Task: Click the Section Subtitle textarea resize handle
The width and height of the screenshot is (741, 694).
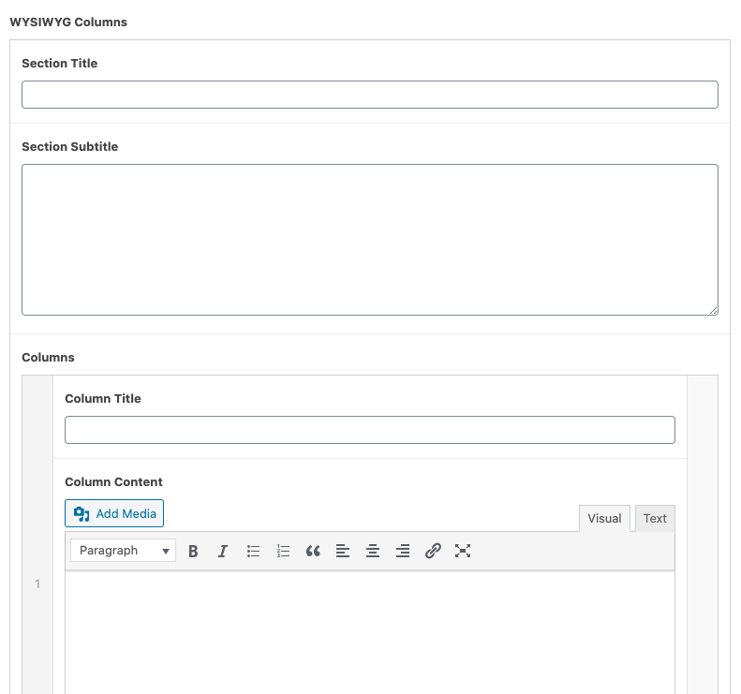Action: click(713, 310)
